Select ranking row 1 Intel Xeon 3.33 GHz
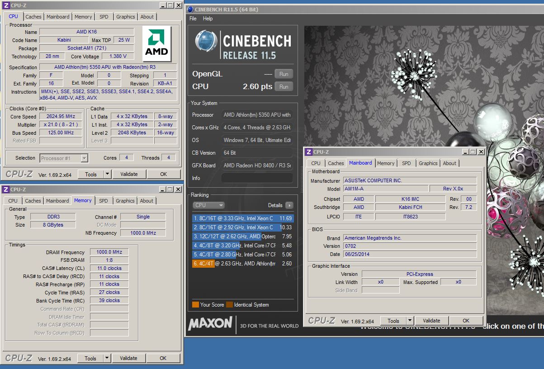Screen dimensions: 544x369 click(x=243, y=218)
